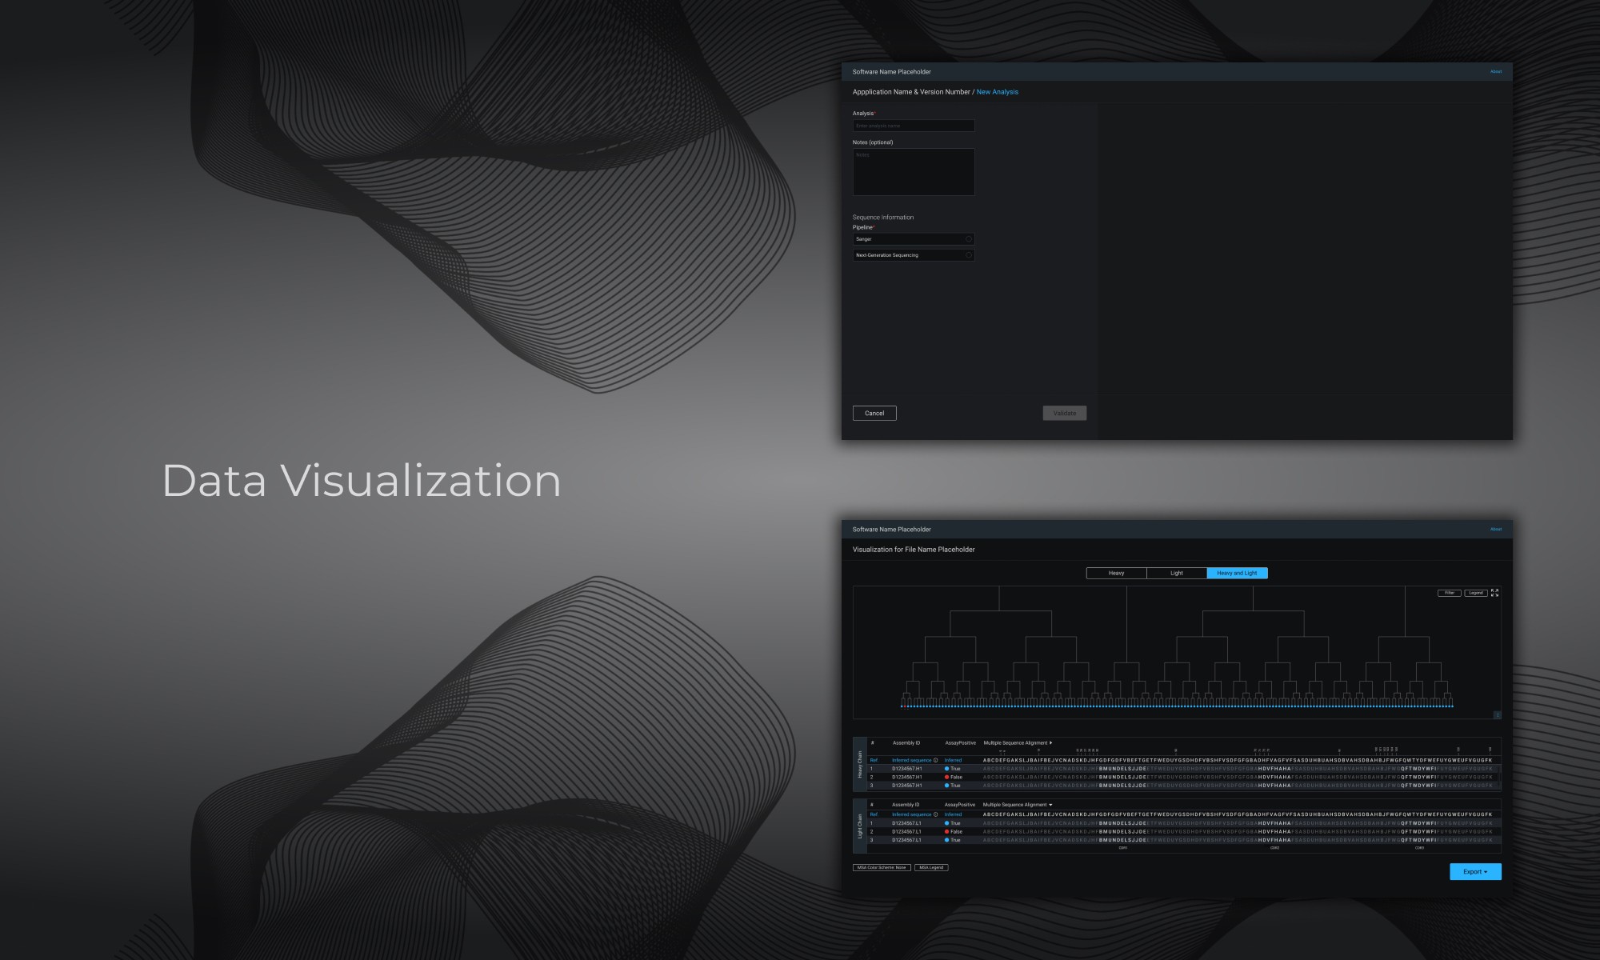Open the dendrogram Filter button
Image resolution: width=1600 pixels, height=960 pixels.
[1449, 593]
